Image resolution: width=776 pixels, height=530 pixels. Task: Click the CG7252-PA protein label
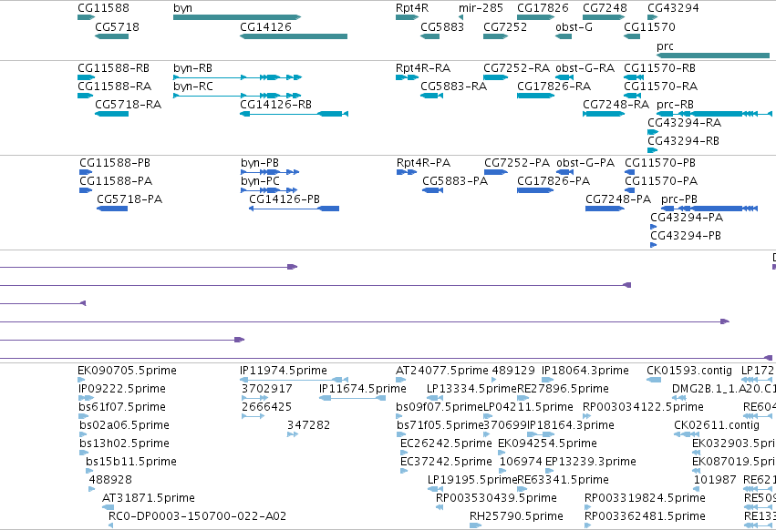(x=517, y=163)
